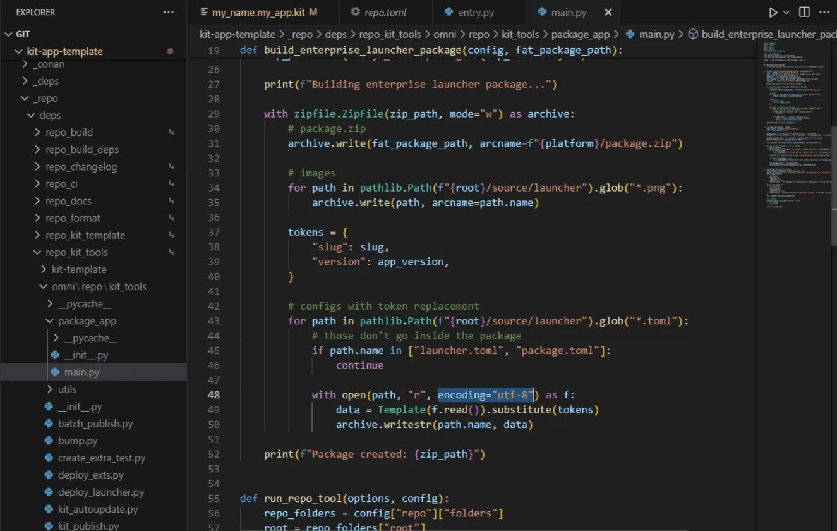The height and width of the screenshot is (531, 837).
Task: Click the Run Python File play icon
Action: [x=773, y=12]
